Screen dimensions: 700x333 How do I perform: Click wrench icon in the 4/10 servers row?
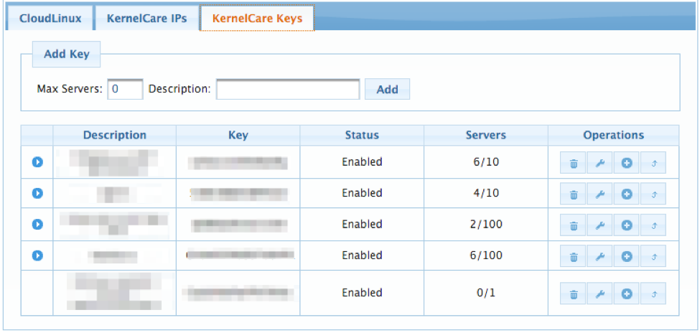(600, 194)
